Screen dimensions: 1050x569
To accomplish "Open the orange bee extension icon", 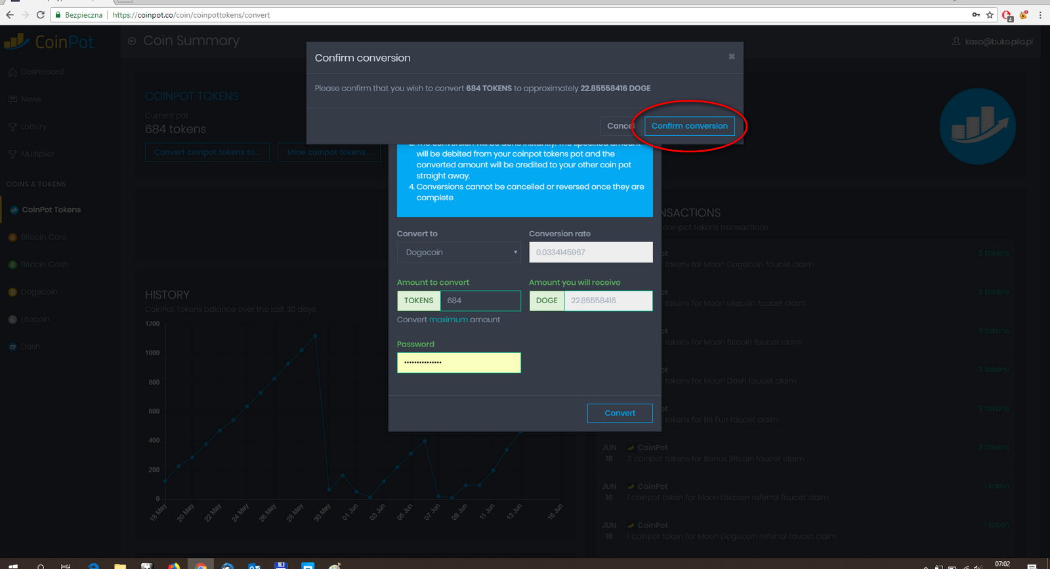I will pos(1024,14).
